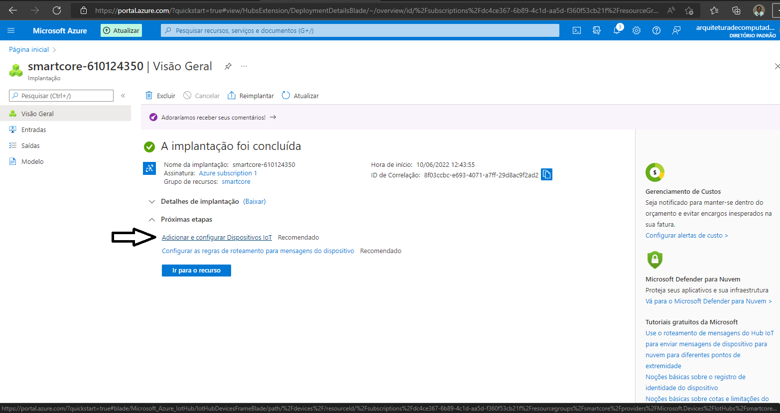Screen dimensions: 780x413
Task: Pin the deployment blade to dashboard
Action: point(228,66)
